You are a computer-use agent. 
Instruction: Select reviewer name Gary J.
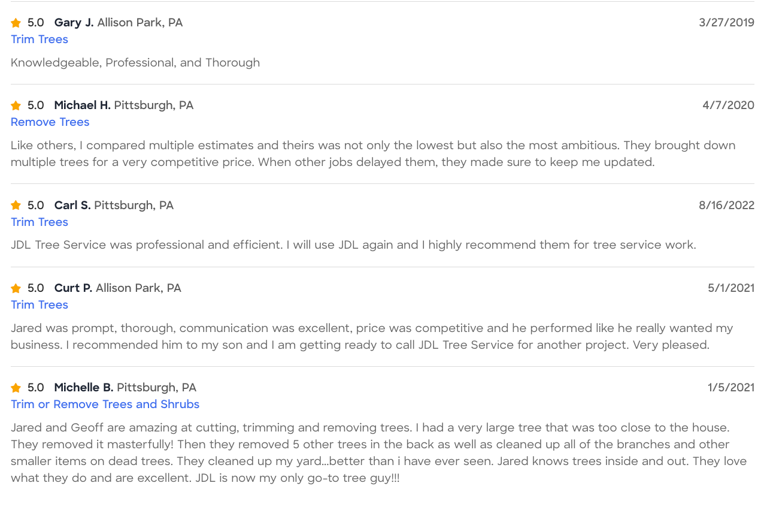(x=74, y=23)
